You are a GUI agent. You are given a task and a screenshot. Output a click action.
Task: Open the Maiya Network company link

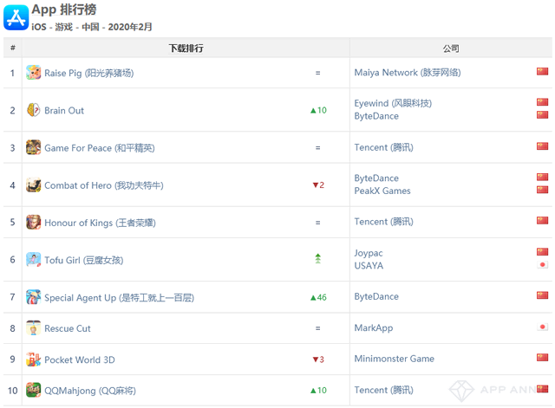407,73
